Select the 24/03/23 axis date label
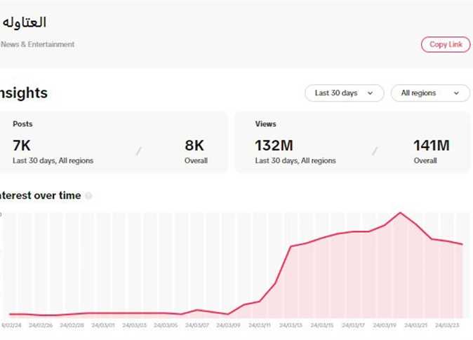The width and height of the screenshot is (473, 340). point(448,325)
